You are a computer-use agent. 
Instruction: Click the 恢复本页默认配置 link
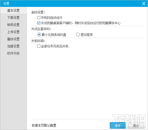tap(44, 125)
